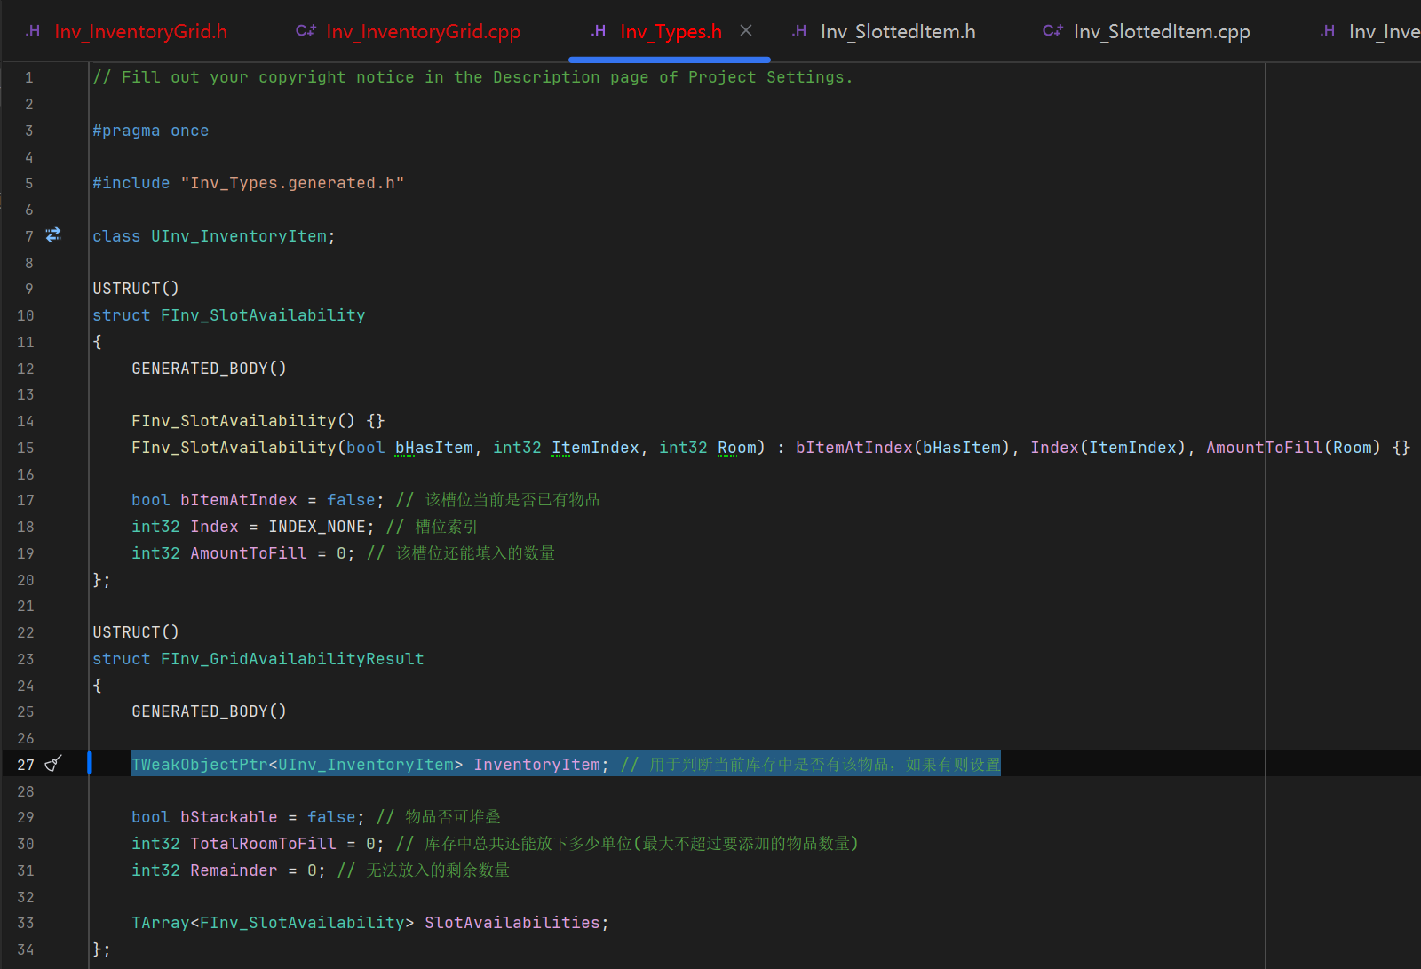Image resolution: width=1421 pixels, height=969 pixels.
Task: Click GENERATED_BODY() on line 25
Action: (209, 711)
